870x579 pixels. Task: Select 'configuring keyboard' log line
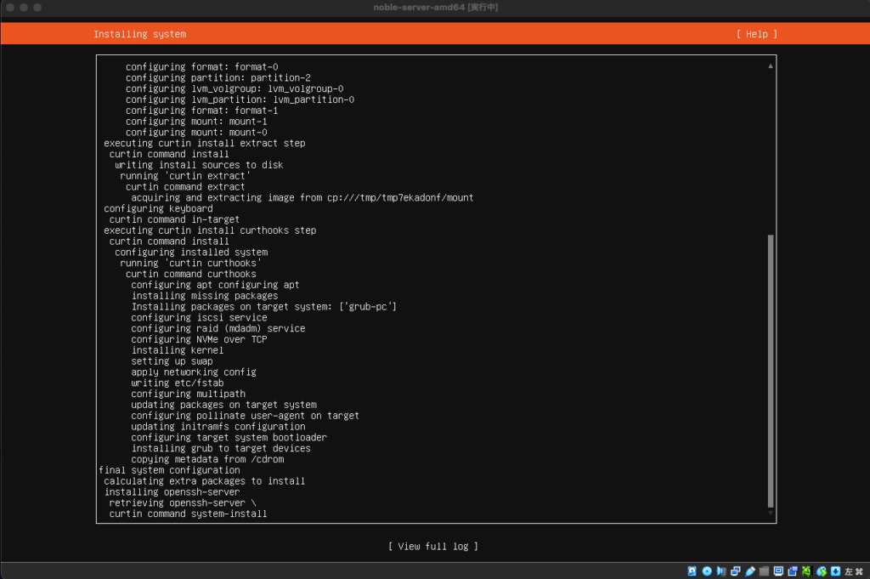pos(158,208)
